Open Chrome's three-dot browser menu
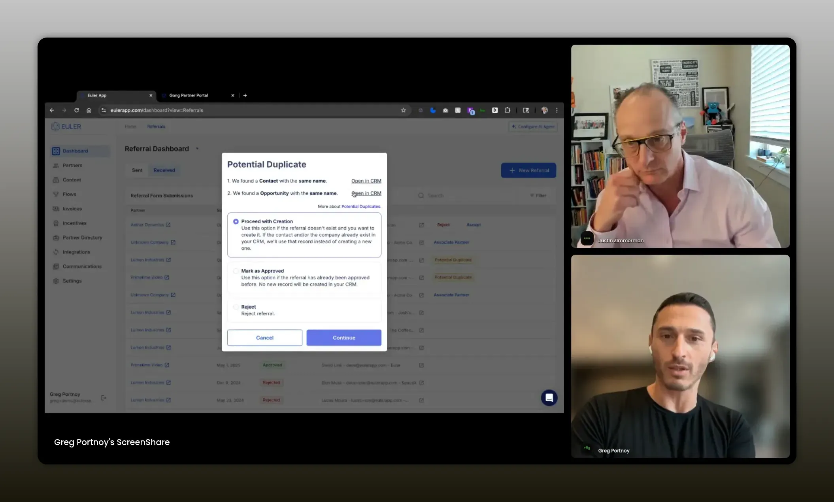 click(557, 110)
